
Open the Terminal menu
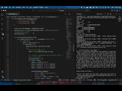click(36, 7)
